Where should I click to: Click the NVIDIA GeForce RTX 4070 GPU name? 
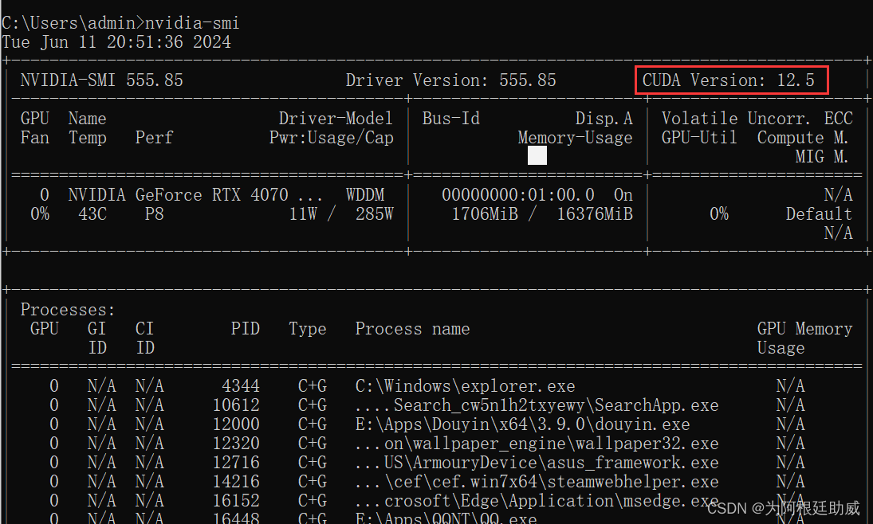click(x=195, y=194)
